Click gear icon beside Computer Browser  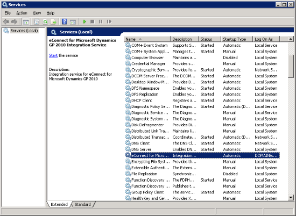[x=128, y=57]
